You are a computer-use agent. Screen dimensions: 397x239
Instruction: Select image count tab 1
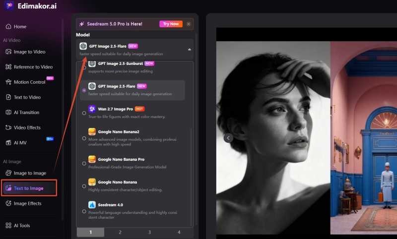pyautogui.click(x=91, y=232)
